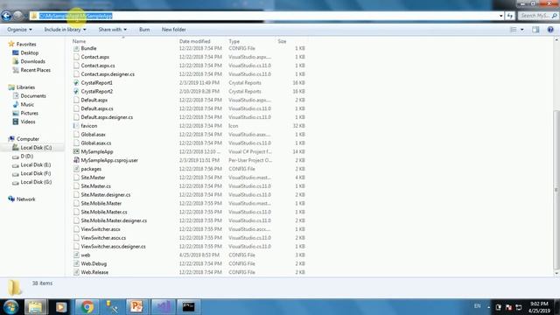The width and height of the screenshot is (560, 315).
Task: Open Windows Explorer from the taskbar
Action: click(x=35, y=307)
